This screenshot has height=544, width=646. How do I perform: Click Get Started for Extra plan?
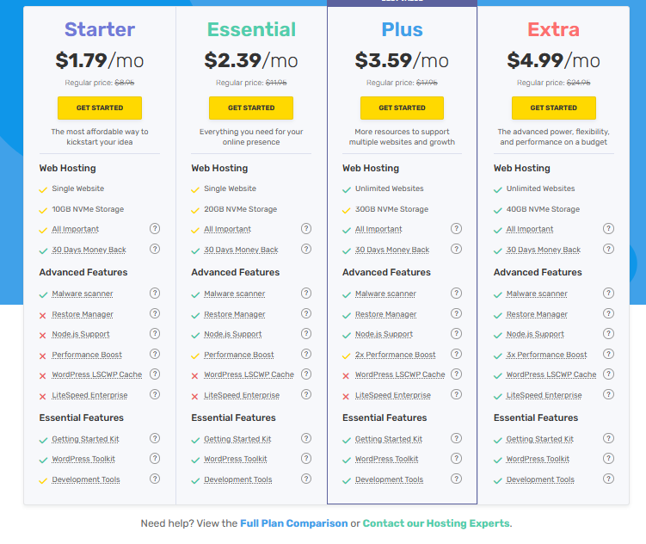pyautogui.click(x=554, y=108)
